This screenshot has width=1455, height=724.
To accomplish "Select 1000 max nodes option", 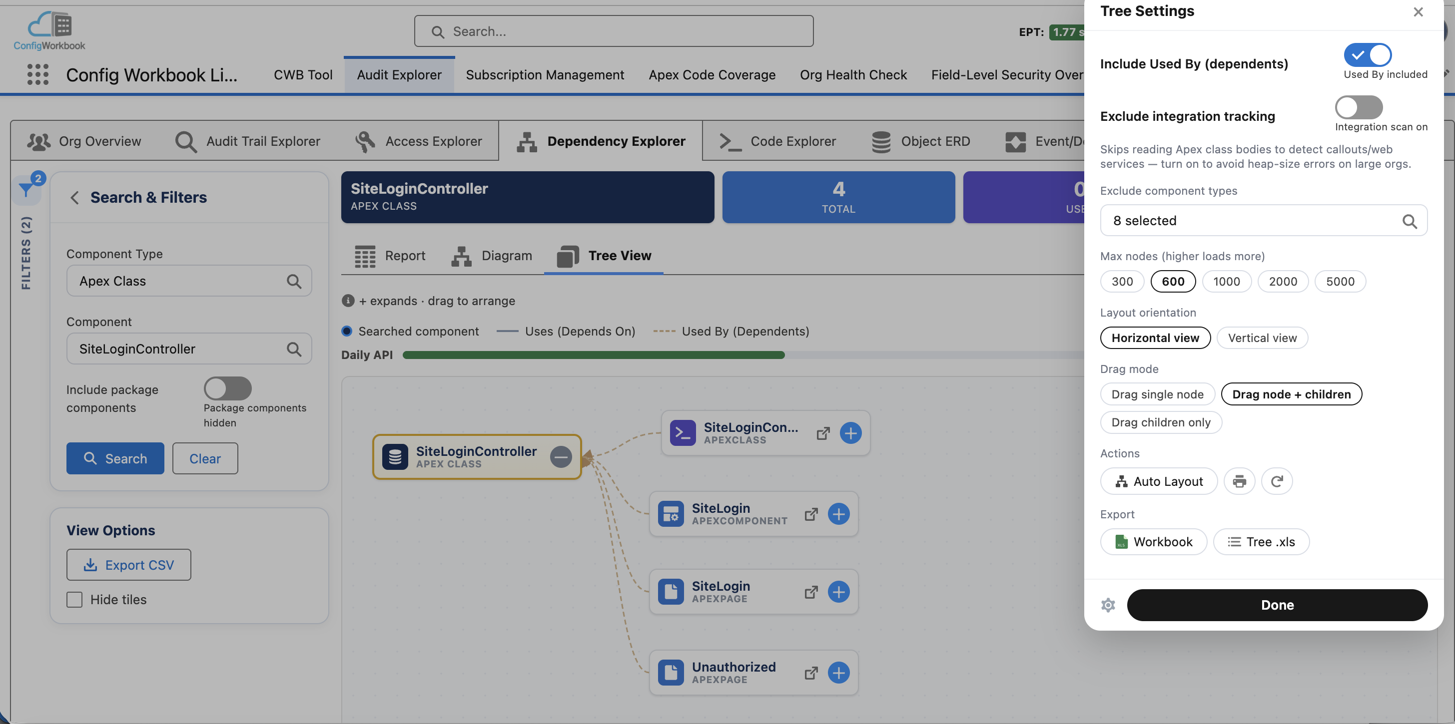I will click(x=1226, y=281).
